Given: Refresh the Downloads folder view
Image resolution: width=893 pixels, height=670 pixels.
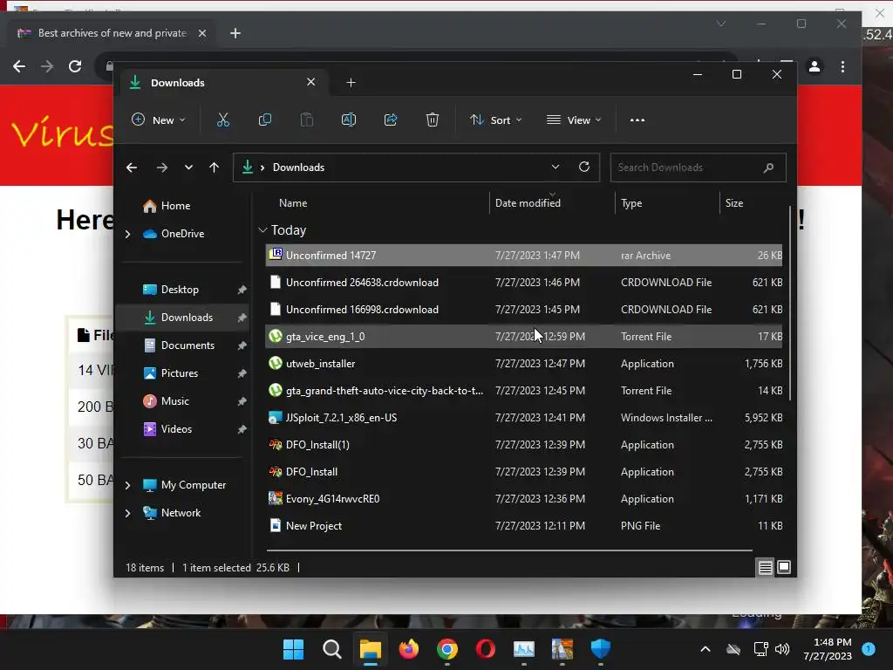Looking at the screenshot, I should coord(584,167).
